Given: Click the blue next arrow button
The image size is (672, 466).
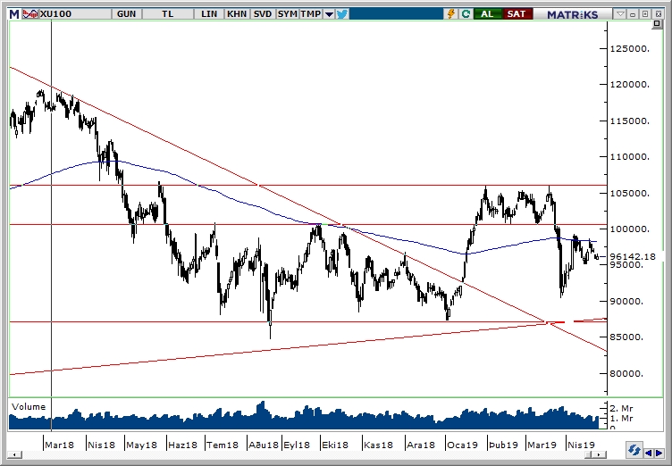Looking at the screenshot, I should coord(659,453).
